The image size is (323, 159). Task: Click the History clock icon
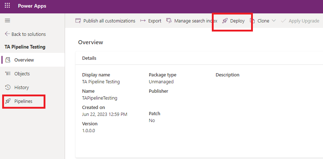[8, 87]
